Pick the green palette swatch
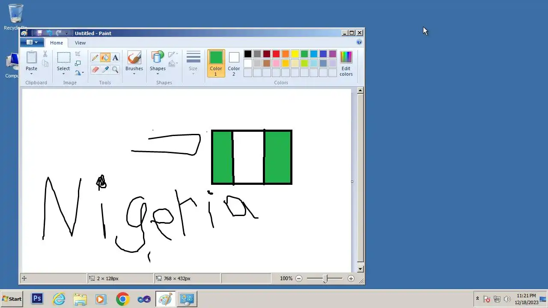This screenshot has height=308, width=548. (x=304, y=54)
